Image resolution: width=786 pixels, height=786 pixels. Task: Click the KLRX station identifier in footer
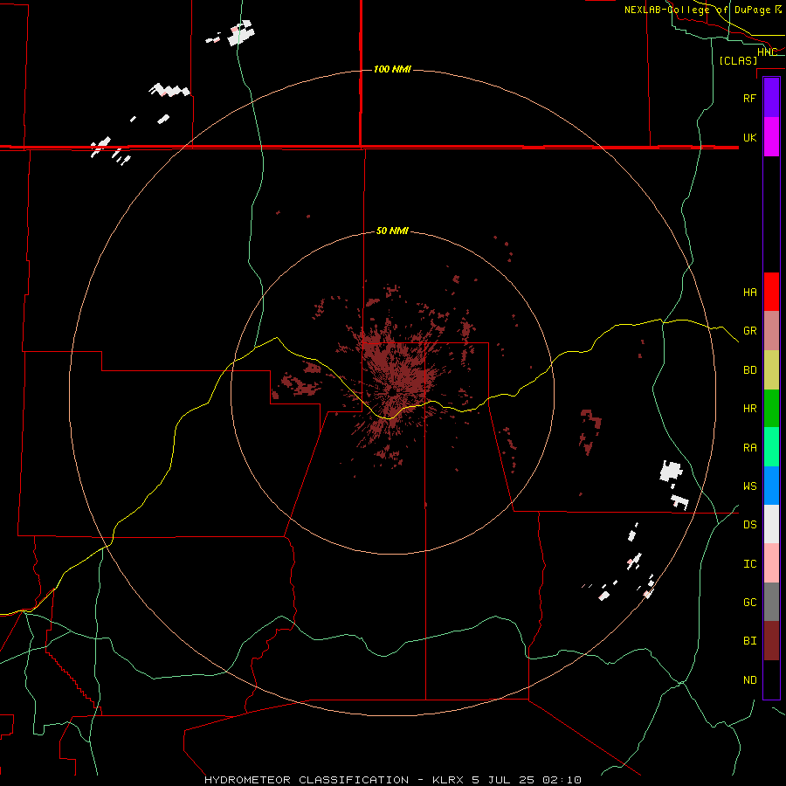click(x=448, y=780)
